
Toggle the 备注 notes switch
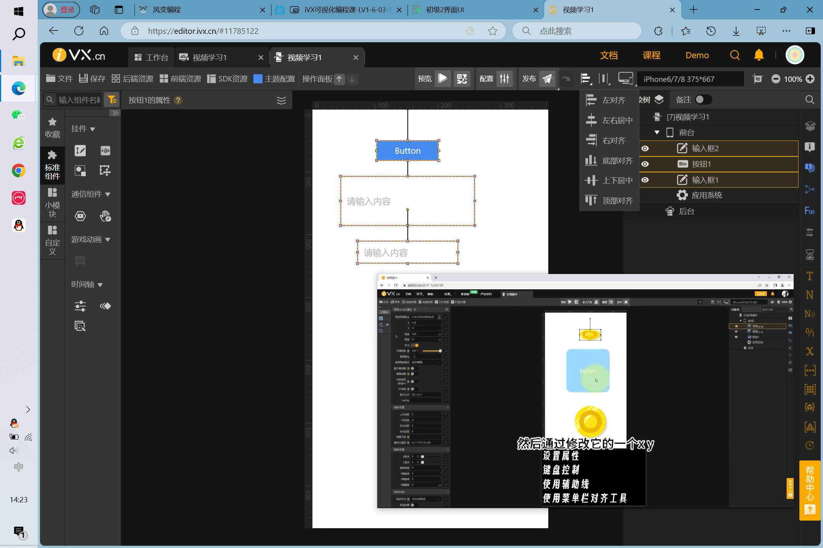(703, 100)
